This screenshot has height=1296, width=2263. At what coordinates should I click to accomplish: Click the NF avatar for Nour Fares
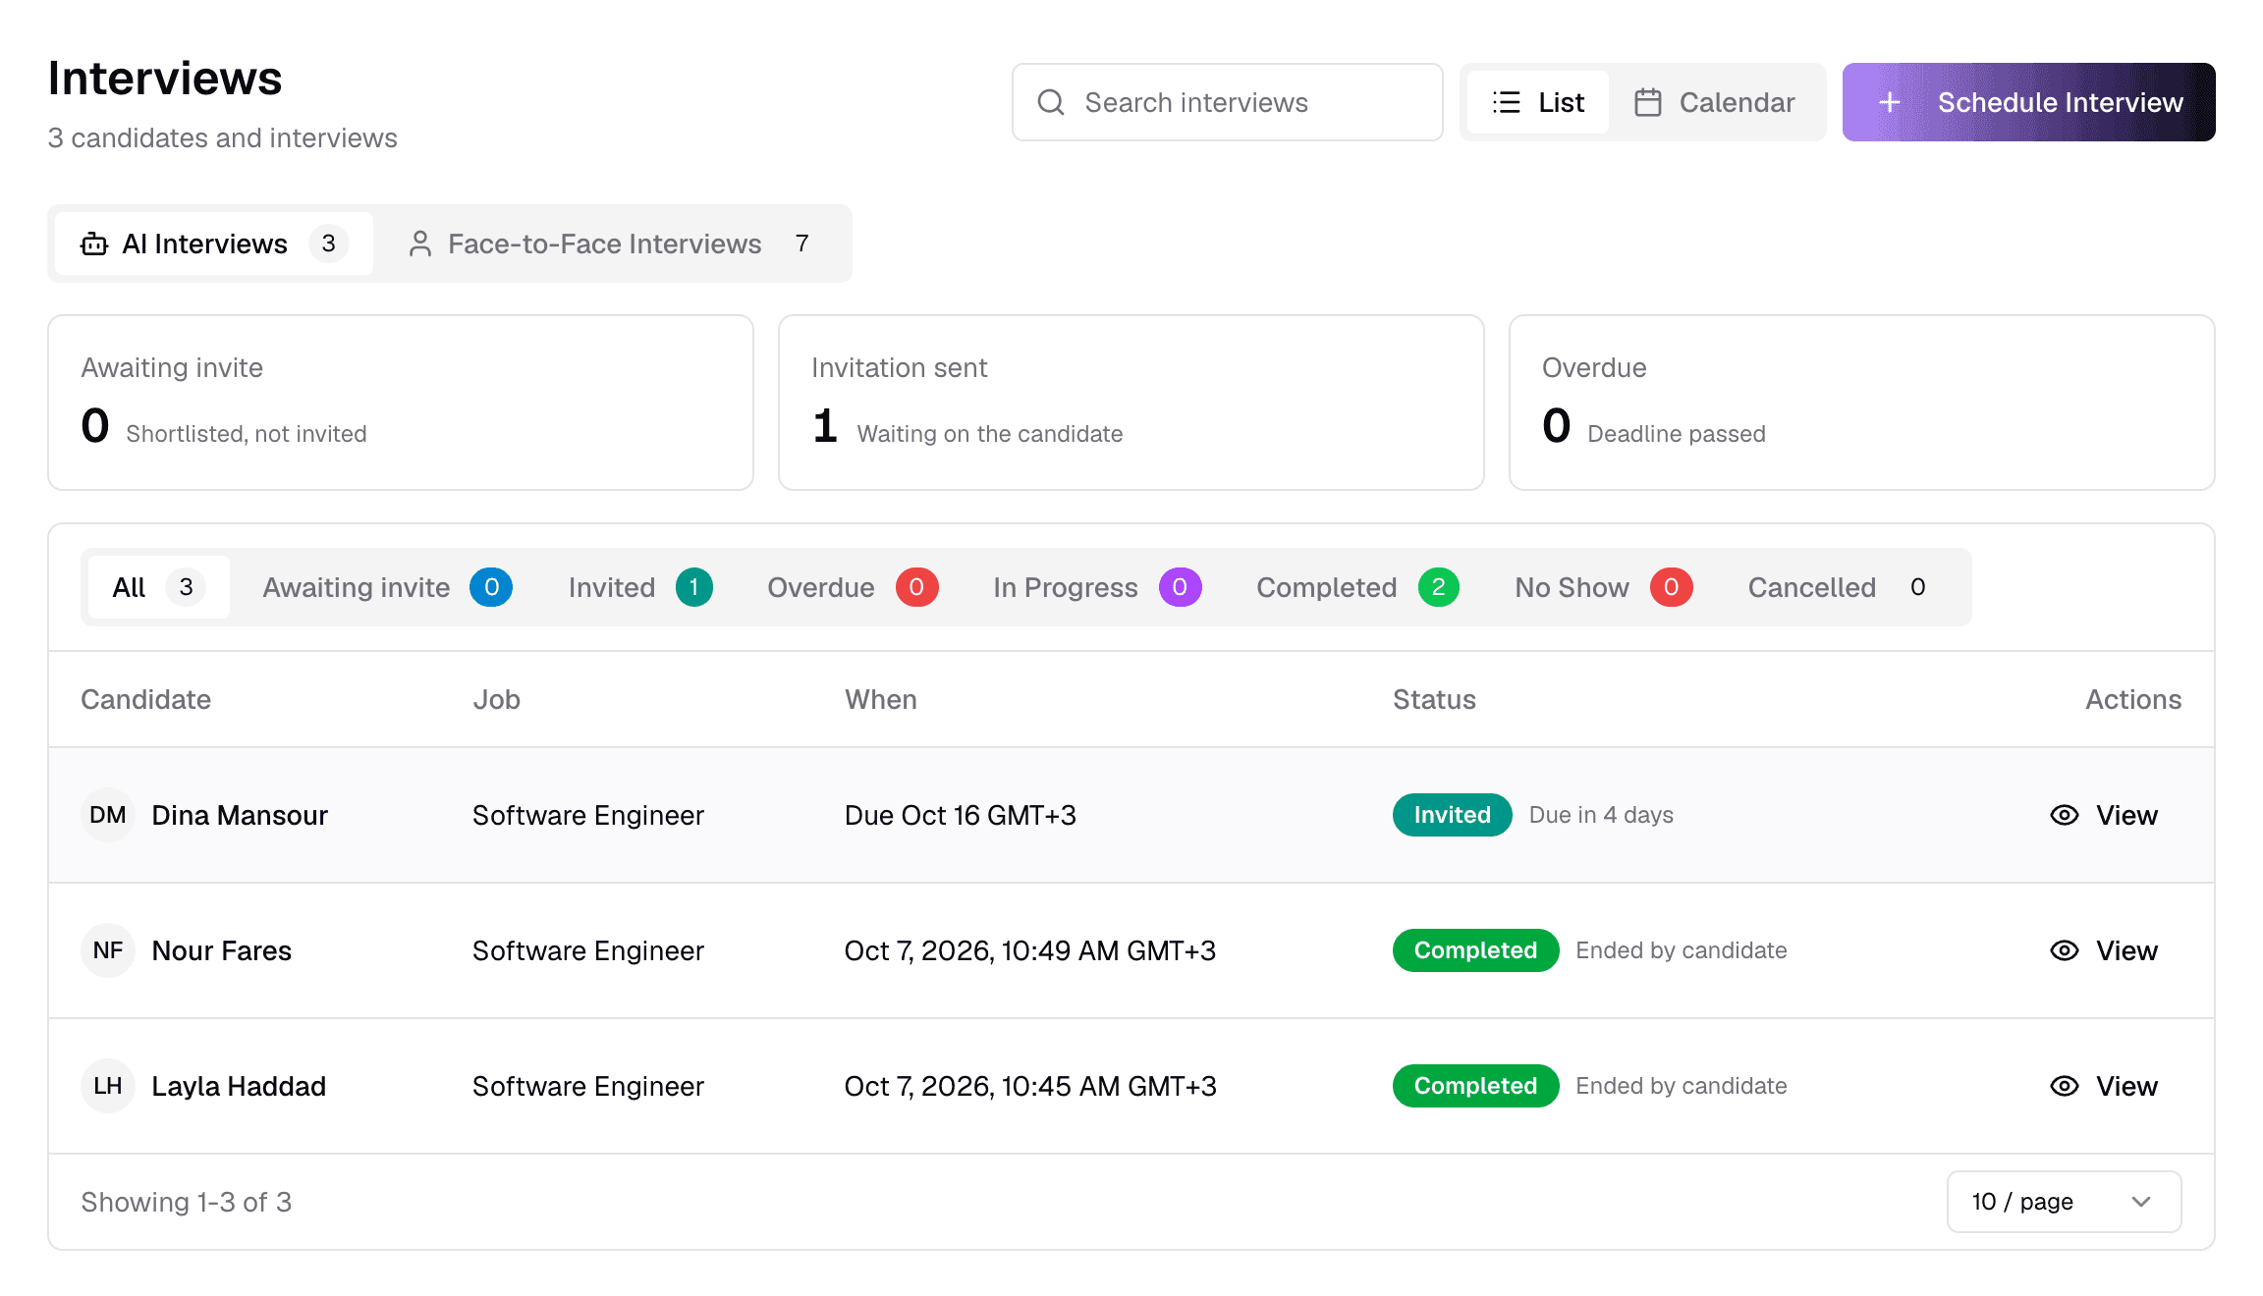coord(108,950)
